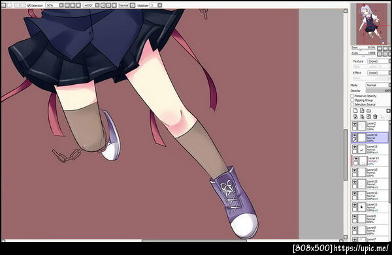
Task: Hide Layer16 using its eye icon
Action: coord(355,136)
